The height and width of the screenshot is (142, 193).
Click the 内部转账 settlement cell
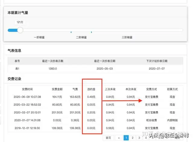[172, 120]
